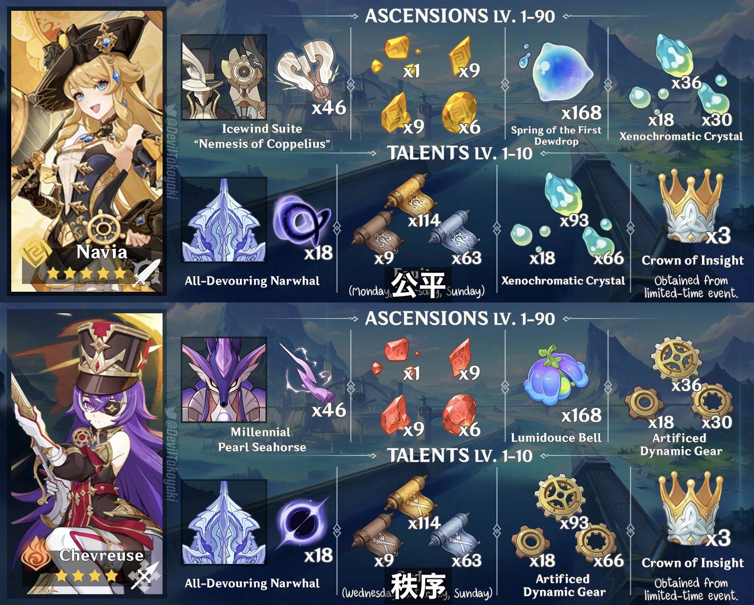Click Navia's character portrait
754x605 pixels.
[x=87, y=151]
